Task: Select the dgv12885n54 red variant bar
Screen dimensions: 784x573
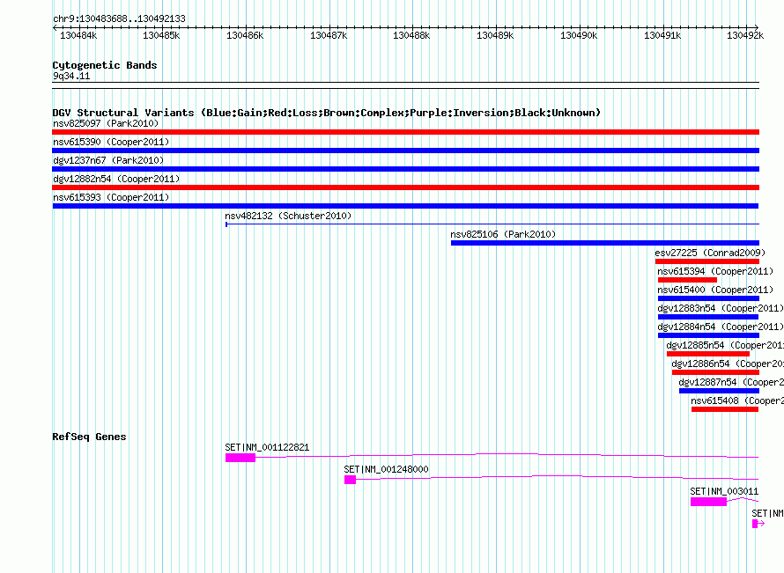Action: [x=708, y=354]
